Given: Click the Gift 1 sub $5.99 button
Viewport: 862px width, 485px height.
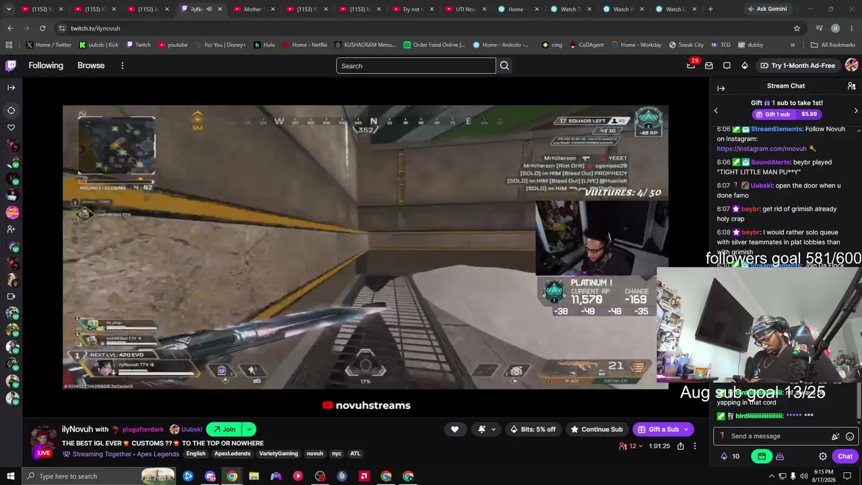Looking at the screenshot, I should pyautogui.click(x=787, y=115).
